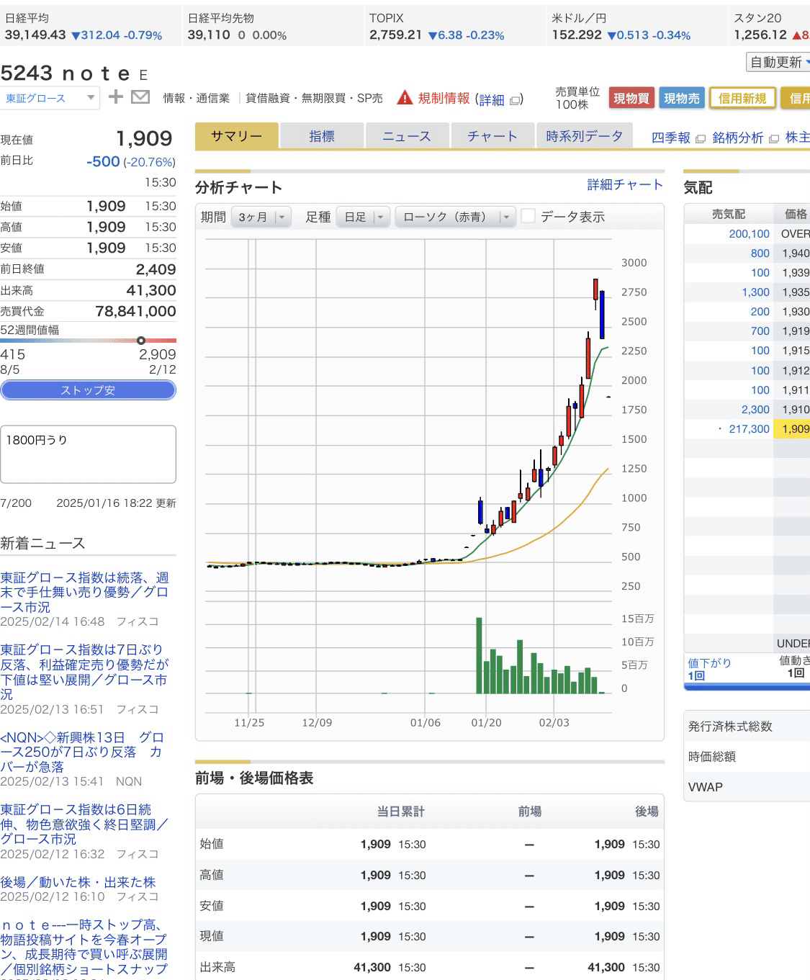Click the 値下がり 1回 link
Screen dimensions: 810x980
pos(709,669)
